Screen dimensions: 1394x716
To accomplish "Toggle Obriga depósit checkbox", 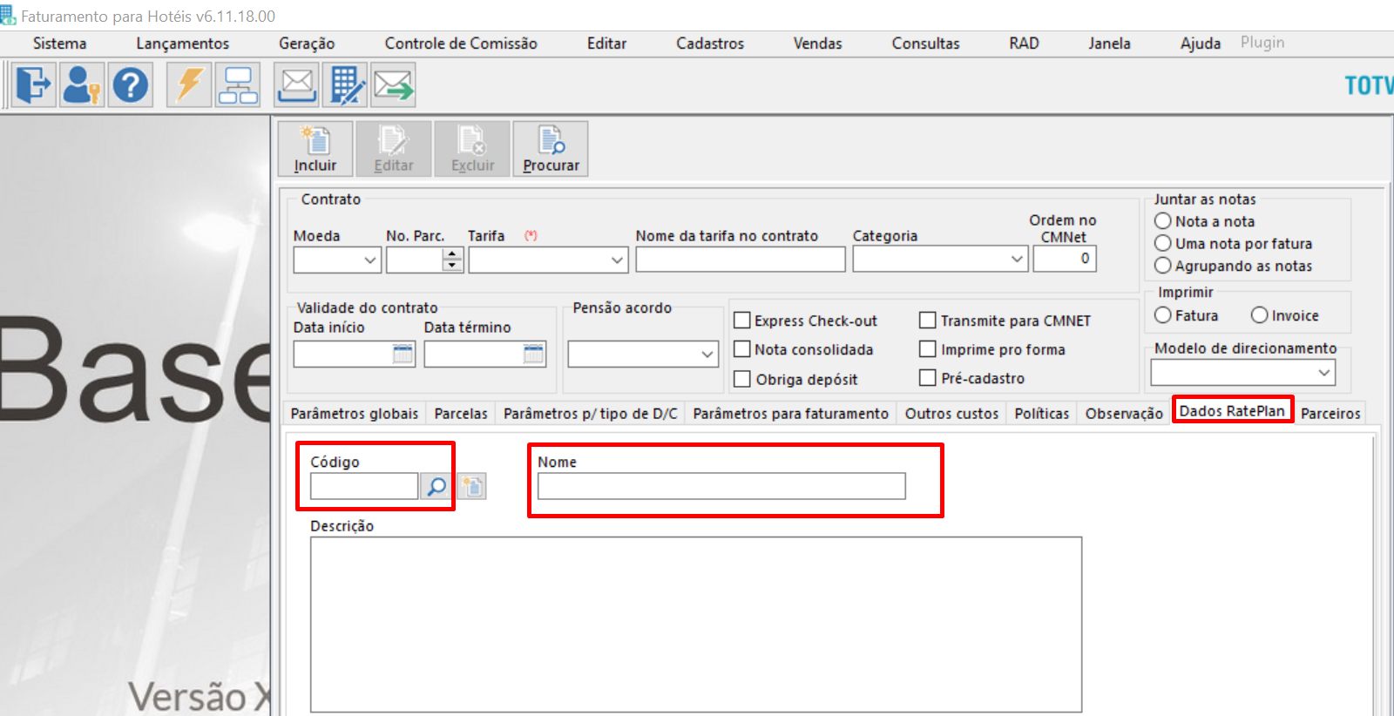I will pyautogui.click(x=742, y=379).
